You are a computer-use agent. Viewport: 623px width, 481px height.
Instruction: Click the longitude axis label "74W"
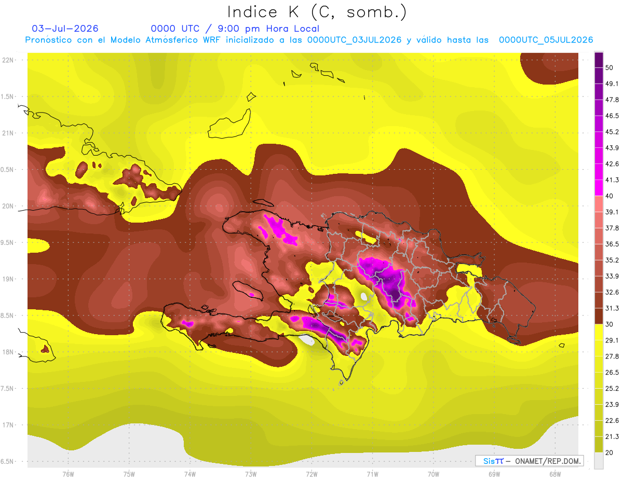pos(189,474)
